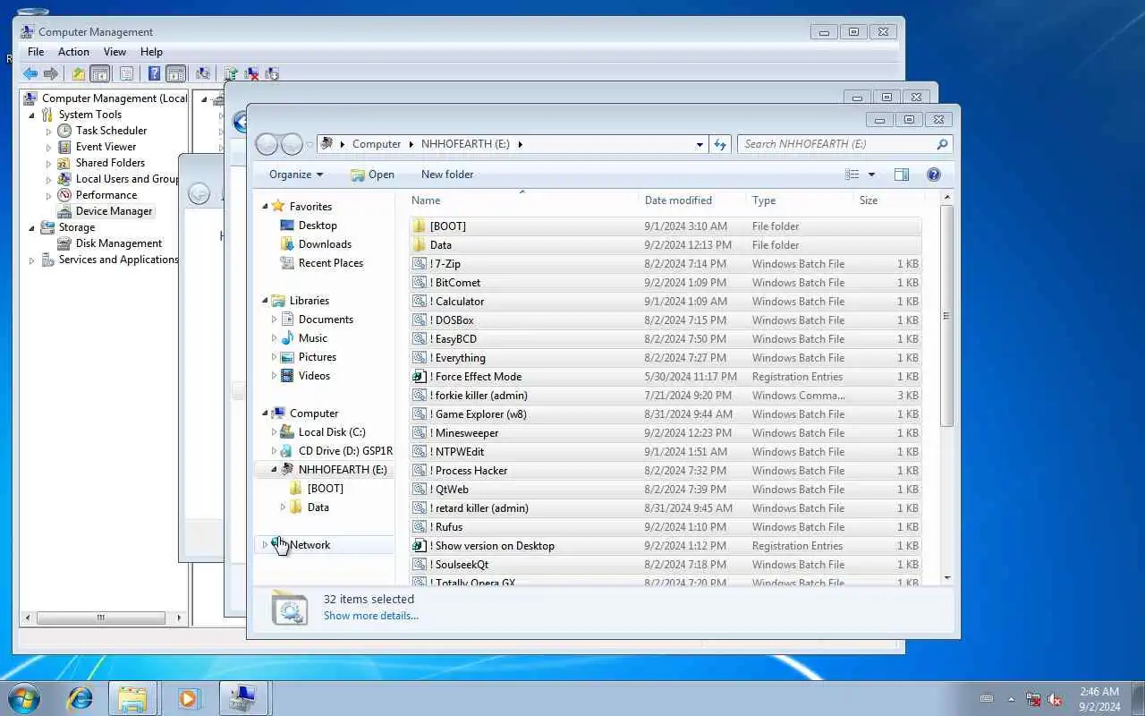Open address bar previous locations dropdown
The height and width of the screenshot is (716, 1145).
click(700, 144)
